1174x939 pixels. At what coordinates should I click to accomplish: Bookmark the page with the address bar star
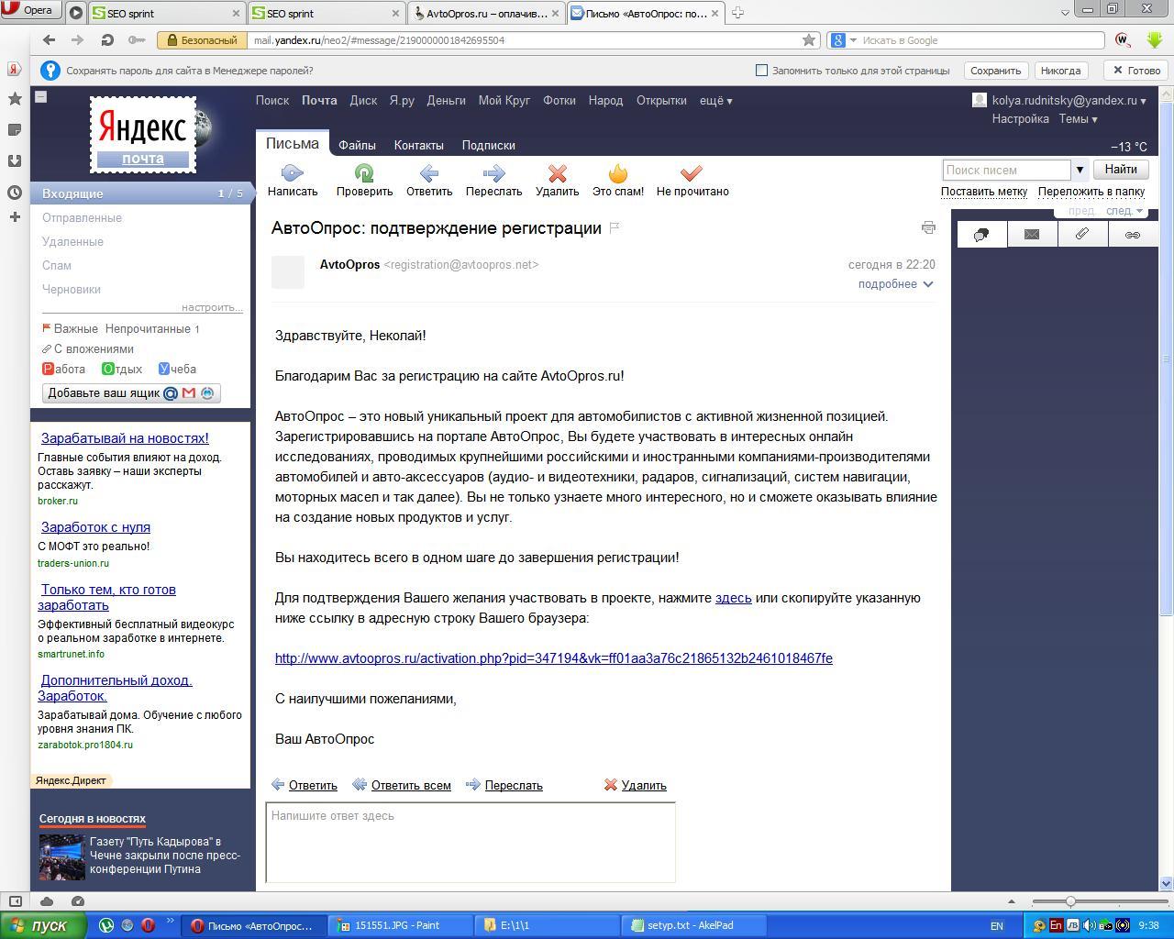(x=809, y=40)
